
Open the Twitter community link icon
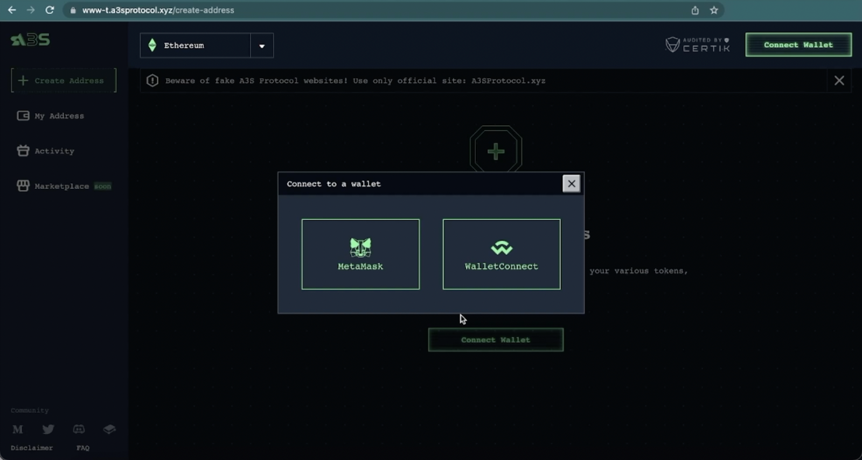click(x=48, y=429)
